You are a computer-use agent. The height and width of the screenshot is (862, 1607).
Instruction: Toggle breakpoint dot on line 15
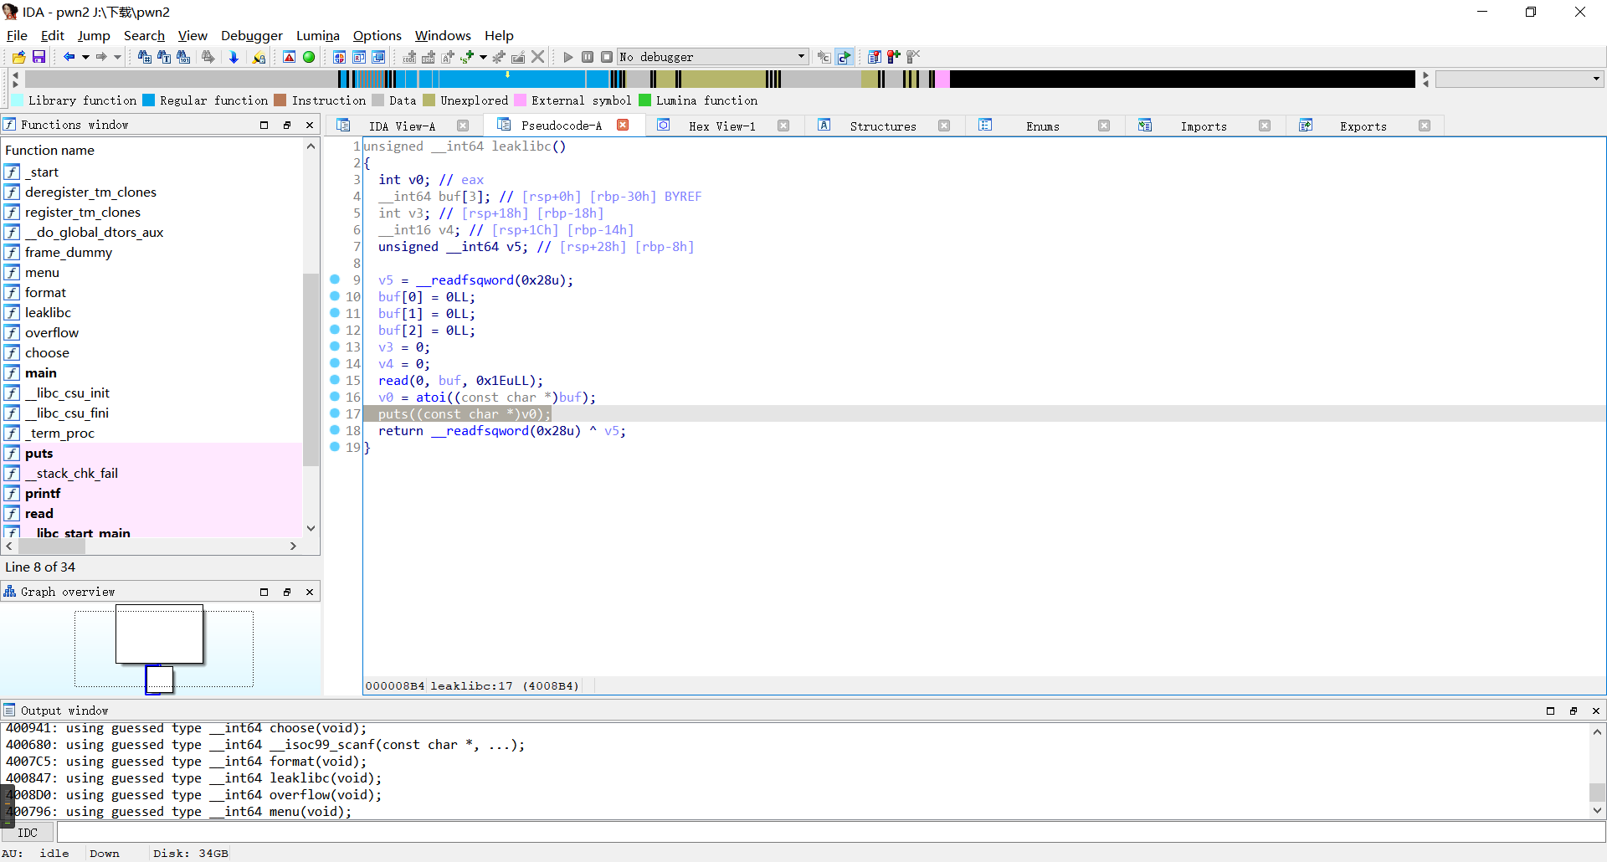335,380
